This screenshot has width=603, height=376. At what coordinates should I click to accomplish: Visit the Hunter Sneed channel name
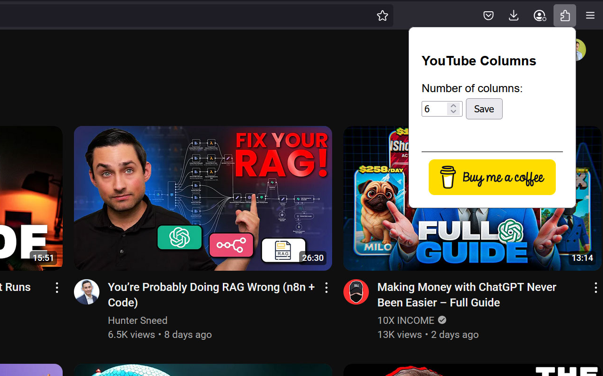138,321
